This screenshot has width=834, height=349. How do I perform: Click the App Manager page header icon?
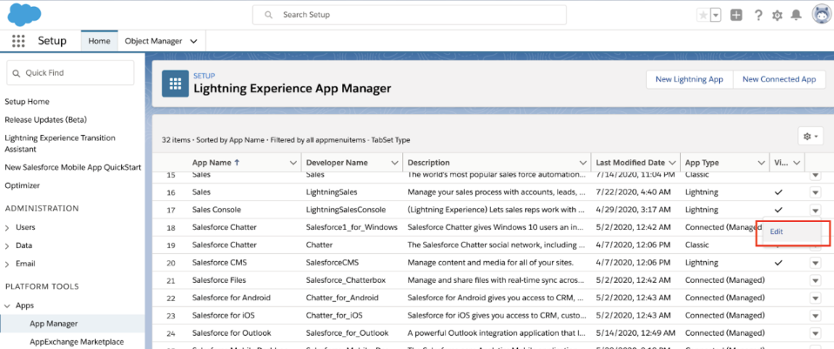click(175, 84)
